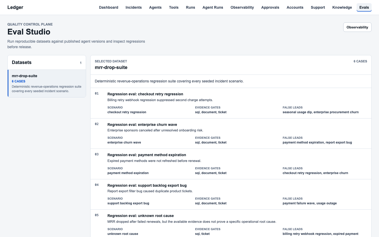This screenshot has width=379, height=237.
Task: Go to the Incidents page
Action: [x=133, y=7]
